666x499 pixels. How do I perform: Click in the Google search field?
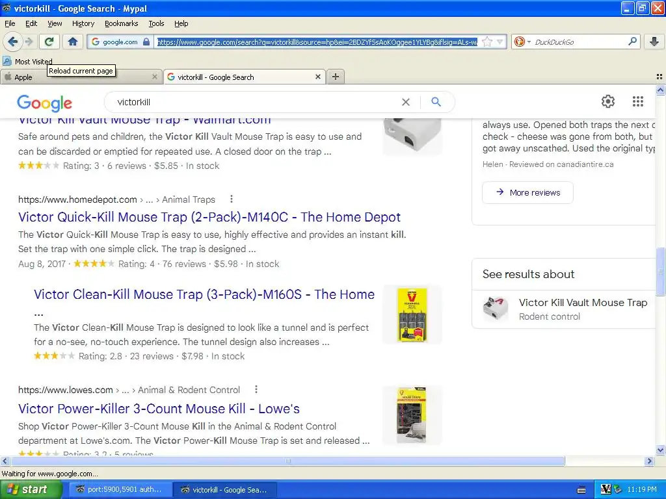coord(255,102)
